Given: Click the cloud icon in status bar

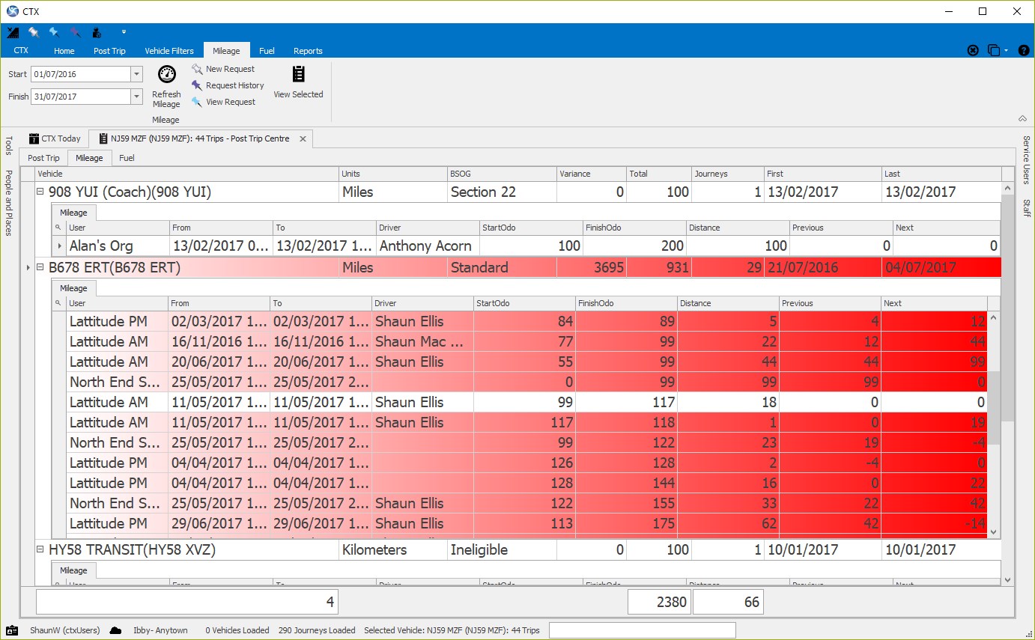Looking at the screenshot, I should tap(115, 630).
